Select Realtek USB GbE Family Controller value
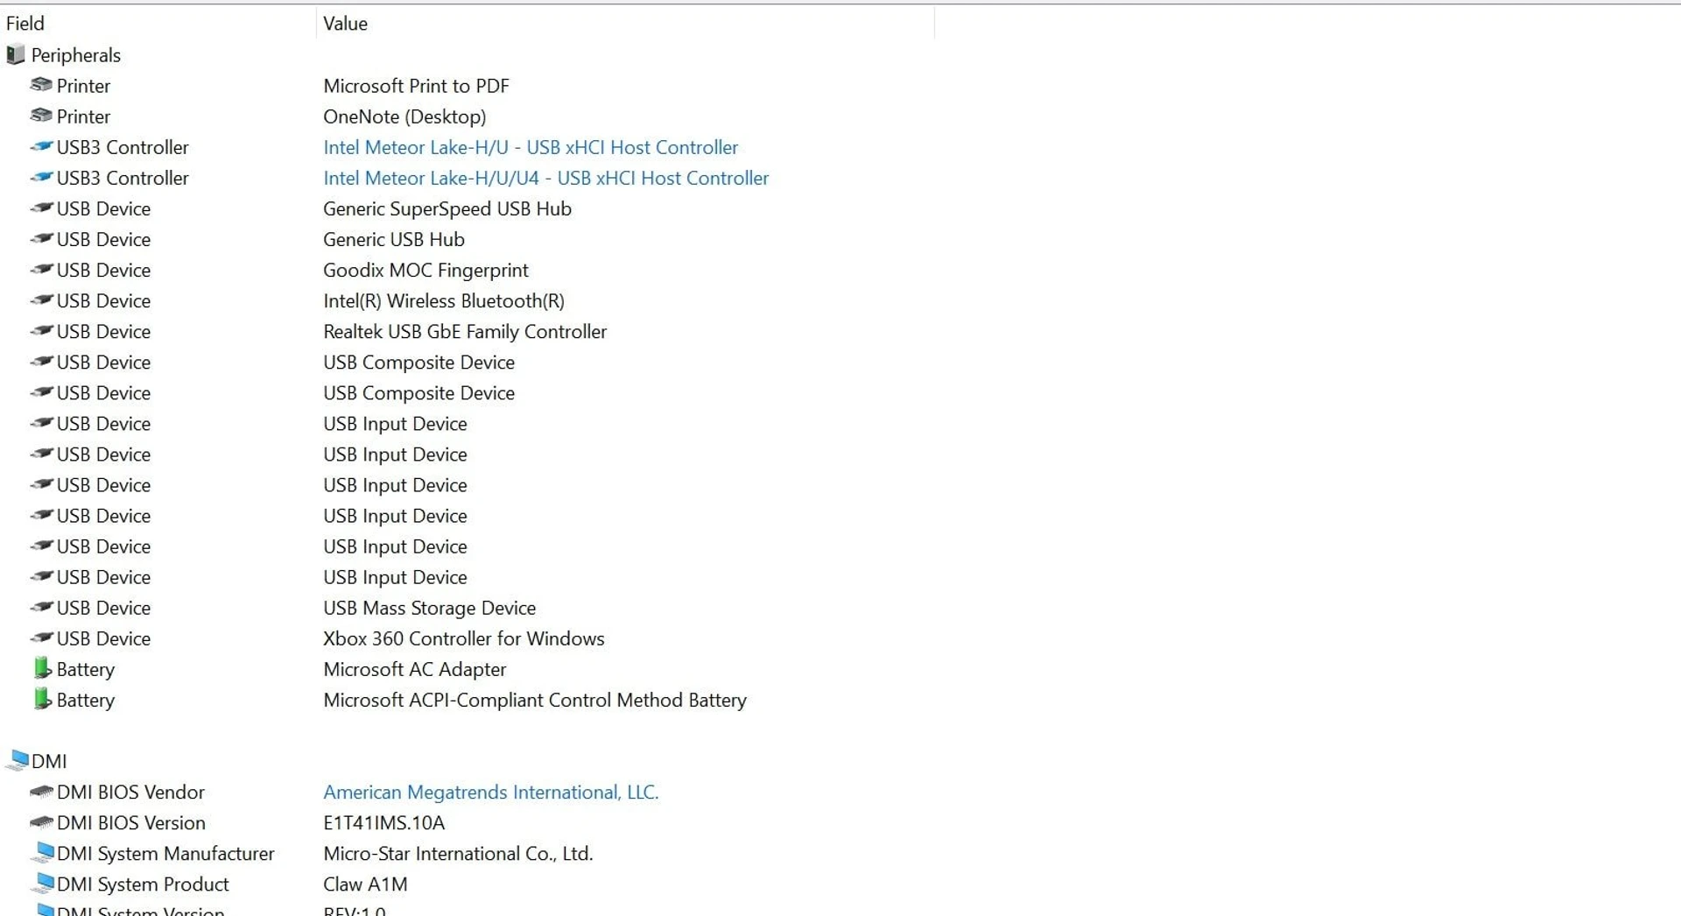The width and height of the screenshot is (1681, 916). pos(465,331)
